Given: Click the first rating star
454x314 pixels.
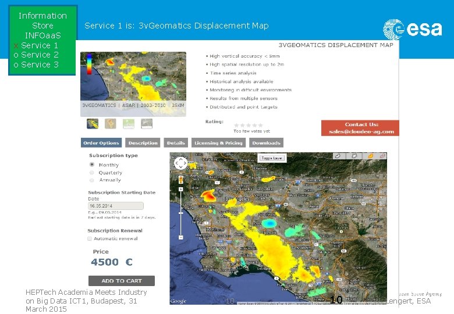Looking at the screenshot, I should pyautogui.click(x=236, y=125).
